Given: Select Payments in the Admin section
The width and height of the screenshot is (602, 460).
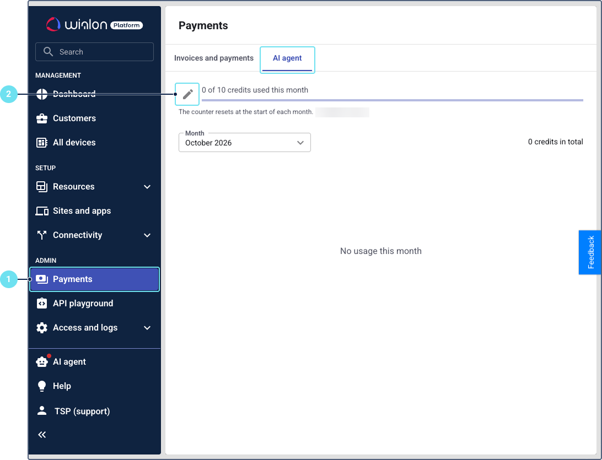Looking at the screenshot, I should coord(94,279).
